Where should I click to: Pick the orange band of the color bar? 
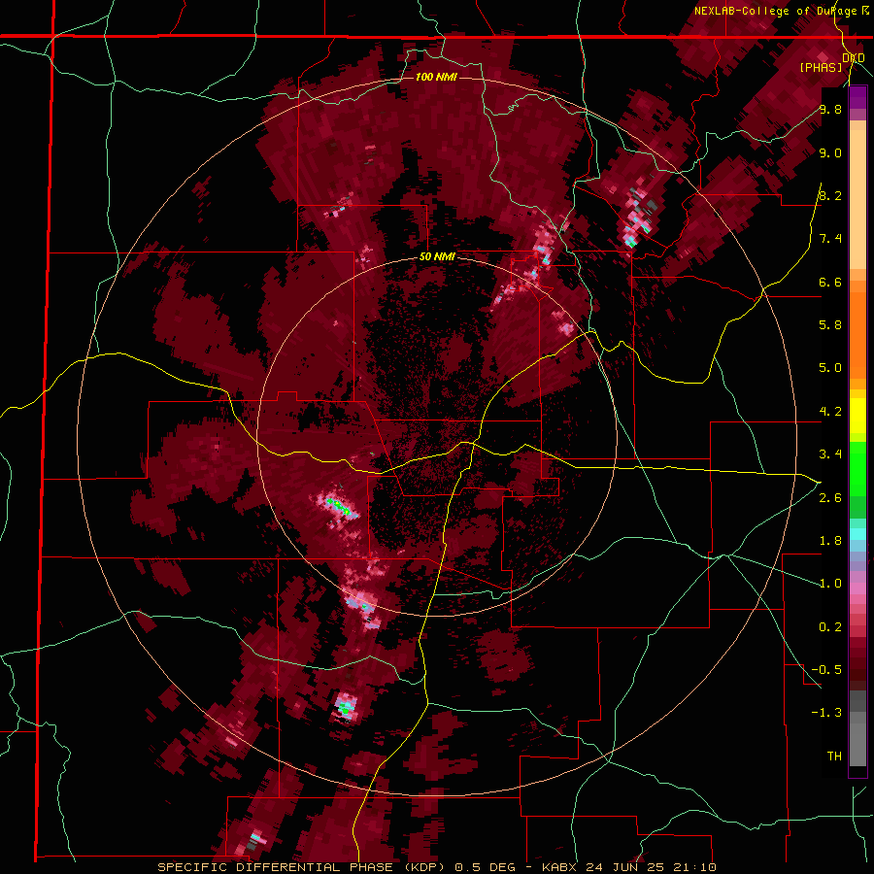[x=857, y=329]
